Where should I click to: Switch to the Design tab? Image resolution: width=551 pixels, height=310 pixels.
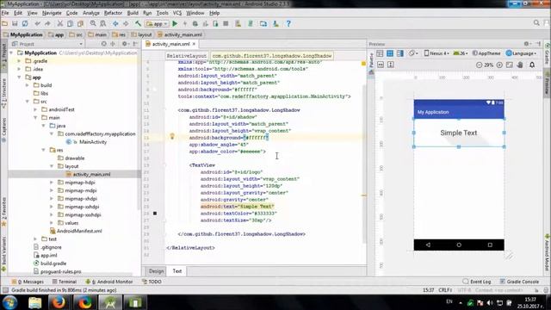pyautogui.click(x=156, y=271)
